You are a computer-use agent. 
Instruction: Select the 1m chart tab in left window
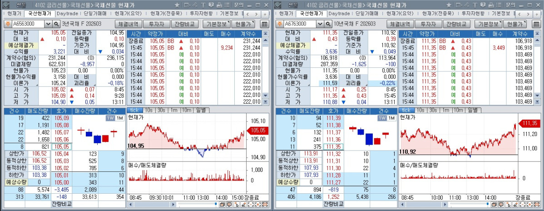coord(174,110)
